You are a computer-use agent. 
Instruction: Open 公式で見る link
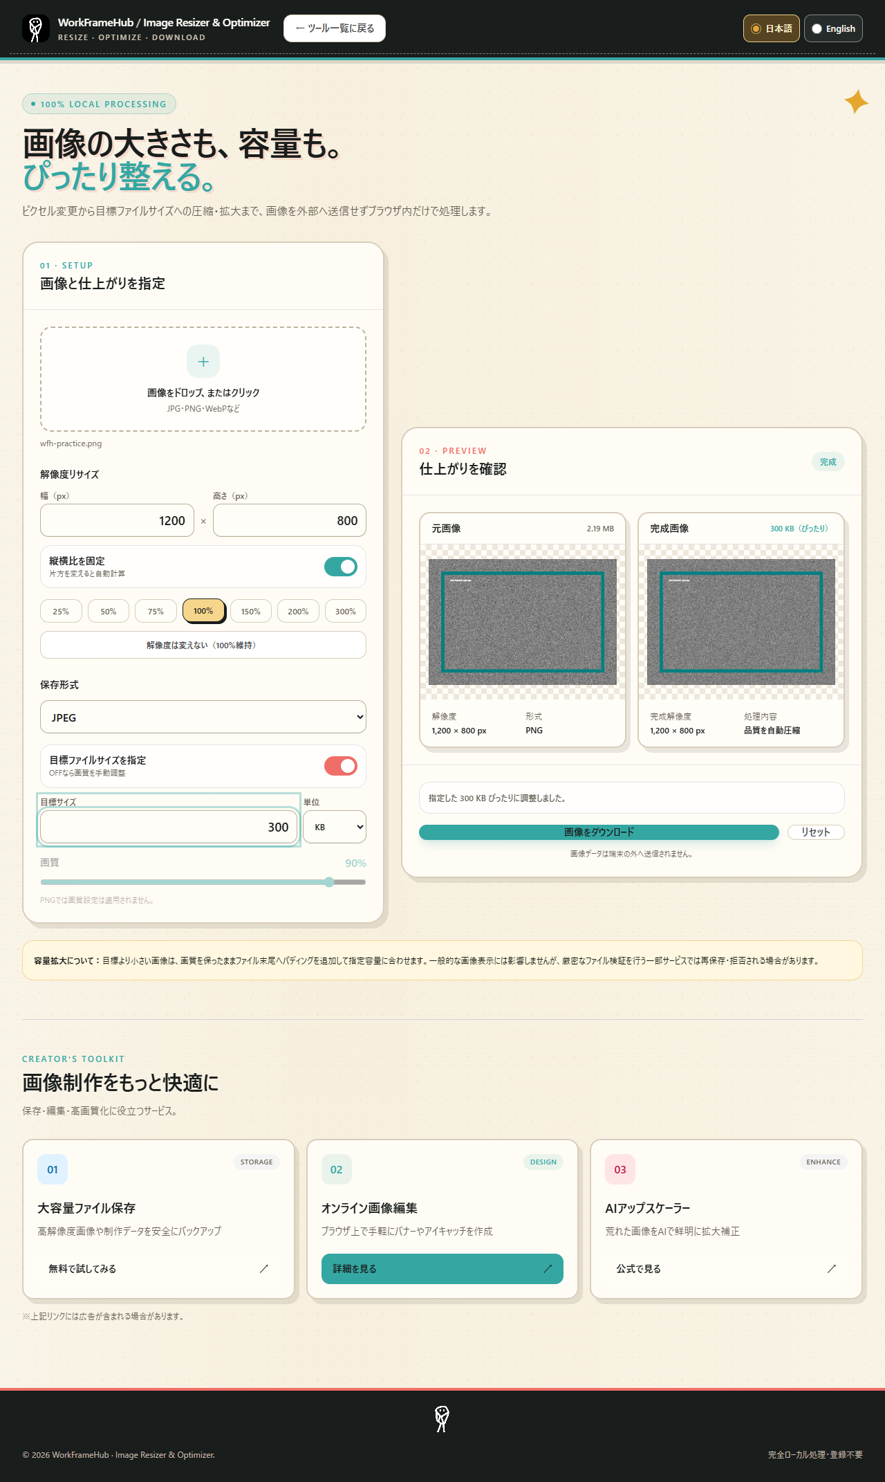tap(726, 1269)
